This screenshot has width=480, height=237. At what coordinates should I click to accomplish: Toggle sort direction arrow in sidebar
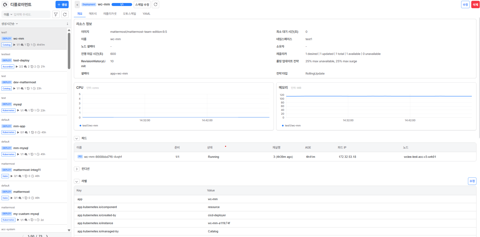(x=67, y=24)
